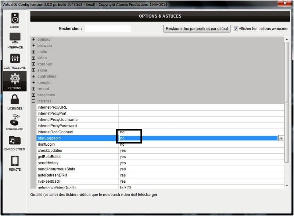Viewport: 294px width, 216px height.
Task: Click the liveFeedback value yes
Action: (123, 182)
